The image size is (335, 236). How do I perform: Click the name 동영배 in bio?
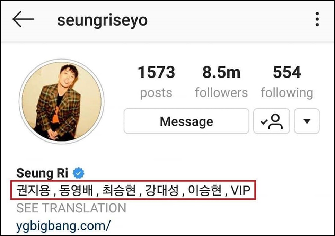[x=76, y=190]
